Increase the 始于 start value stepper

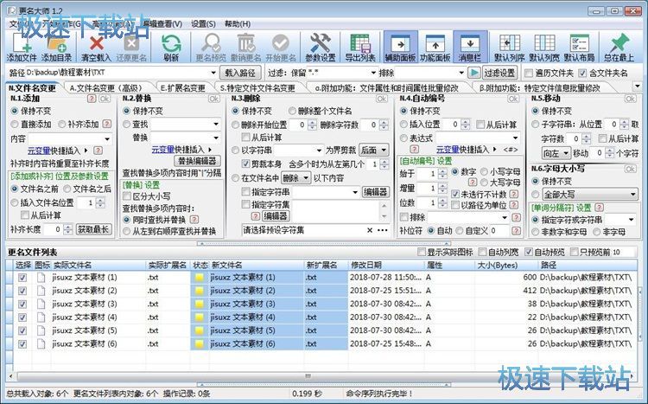[x=442, y=171]
